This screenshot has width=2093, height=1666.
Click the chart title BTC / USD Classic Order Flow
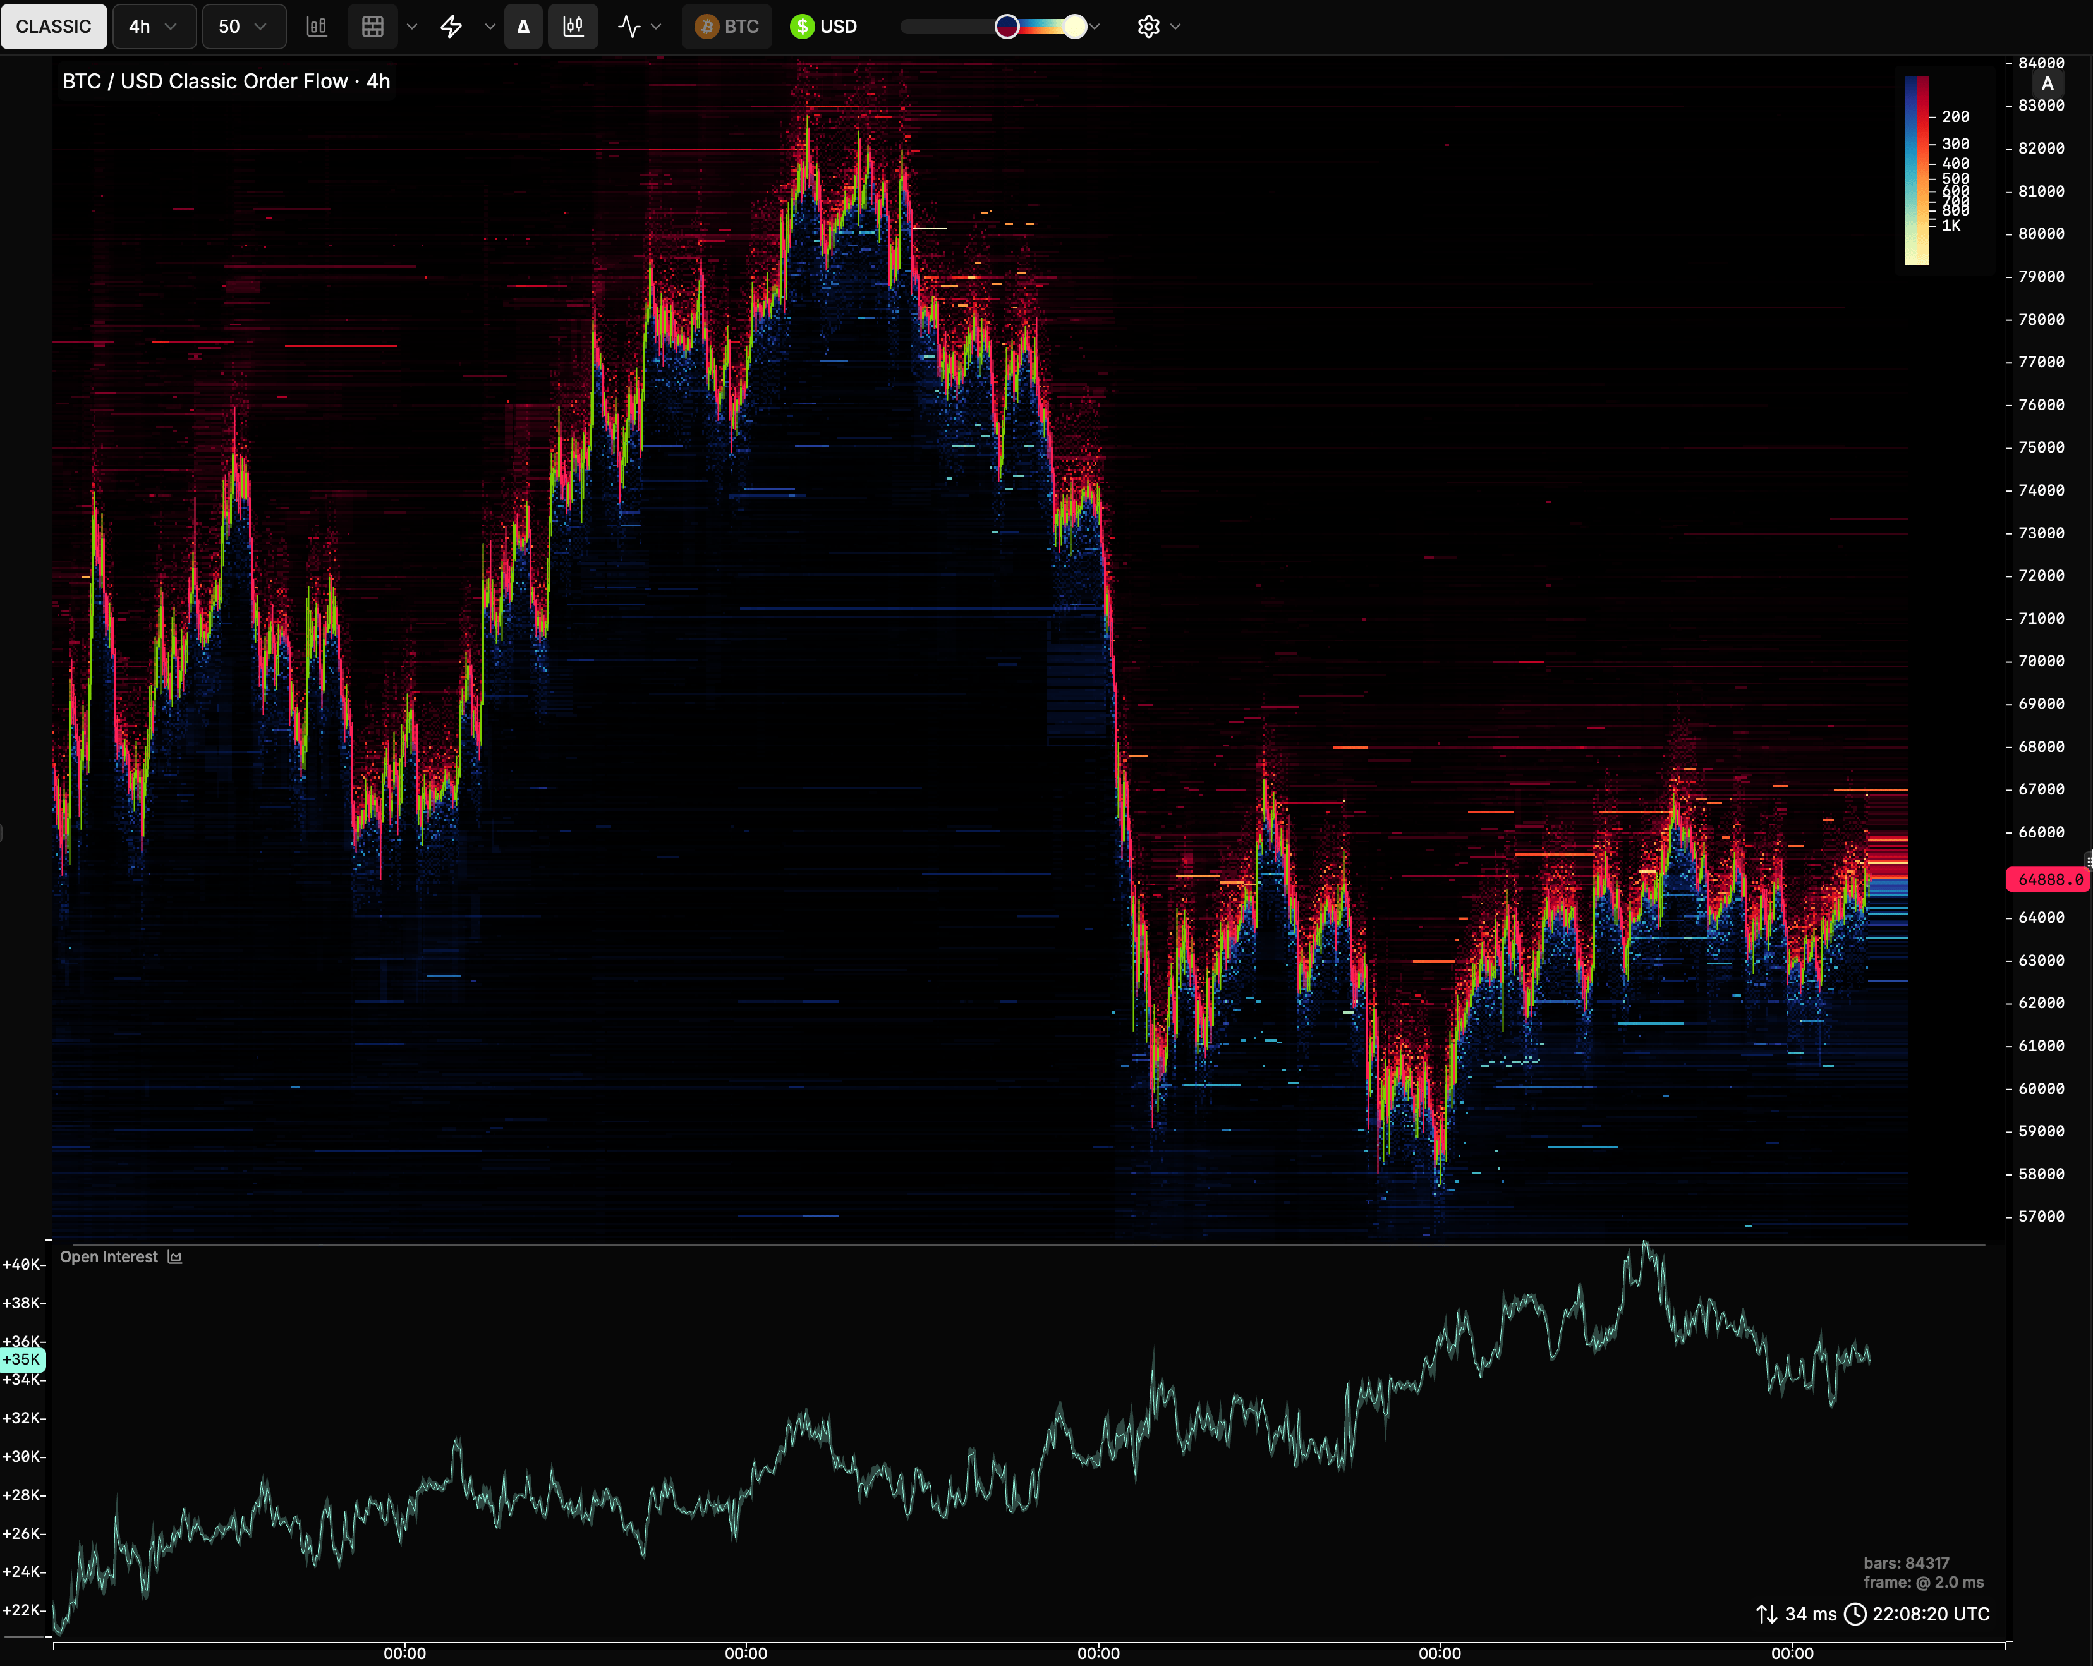tap(226, 82)
